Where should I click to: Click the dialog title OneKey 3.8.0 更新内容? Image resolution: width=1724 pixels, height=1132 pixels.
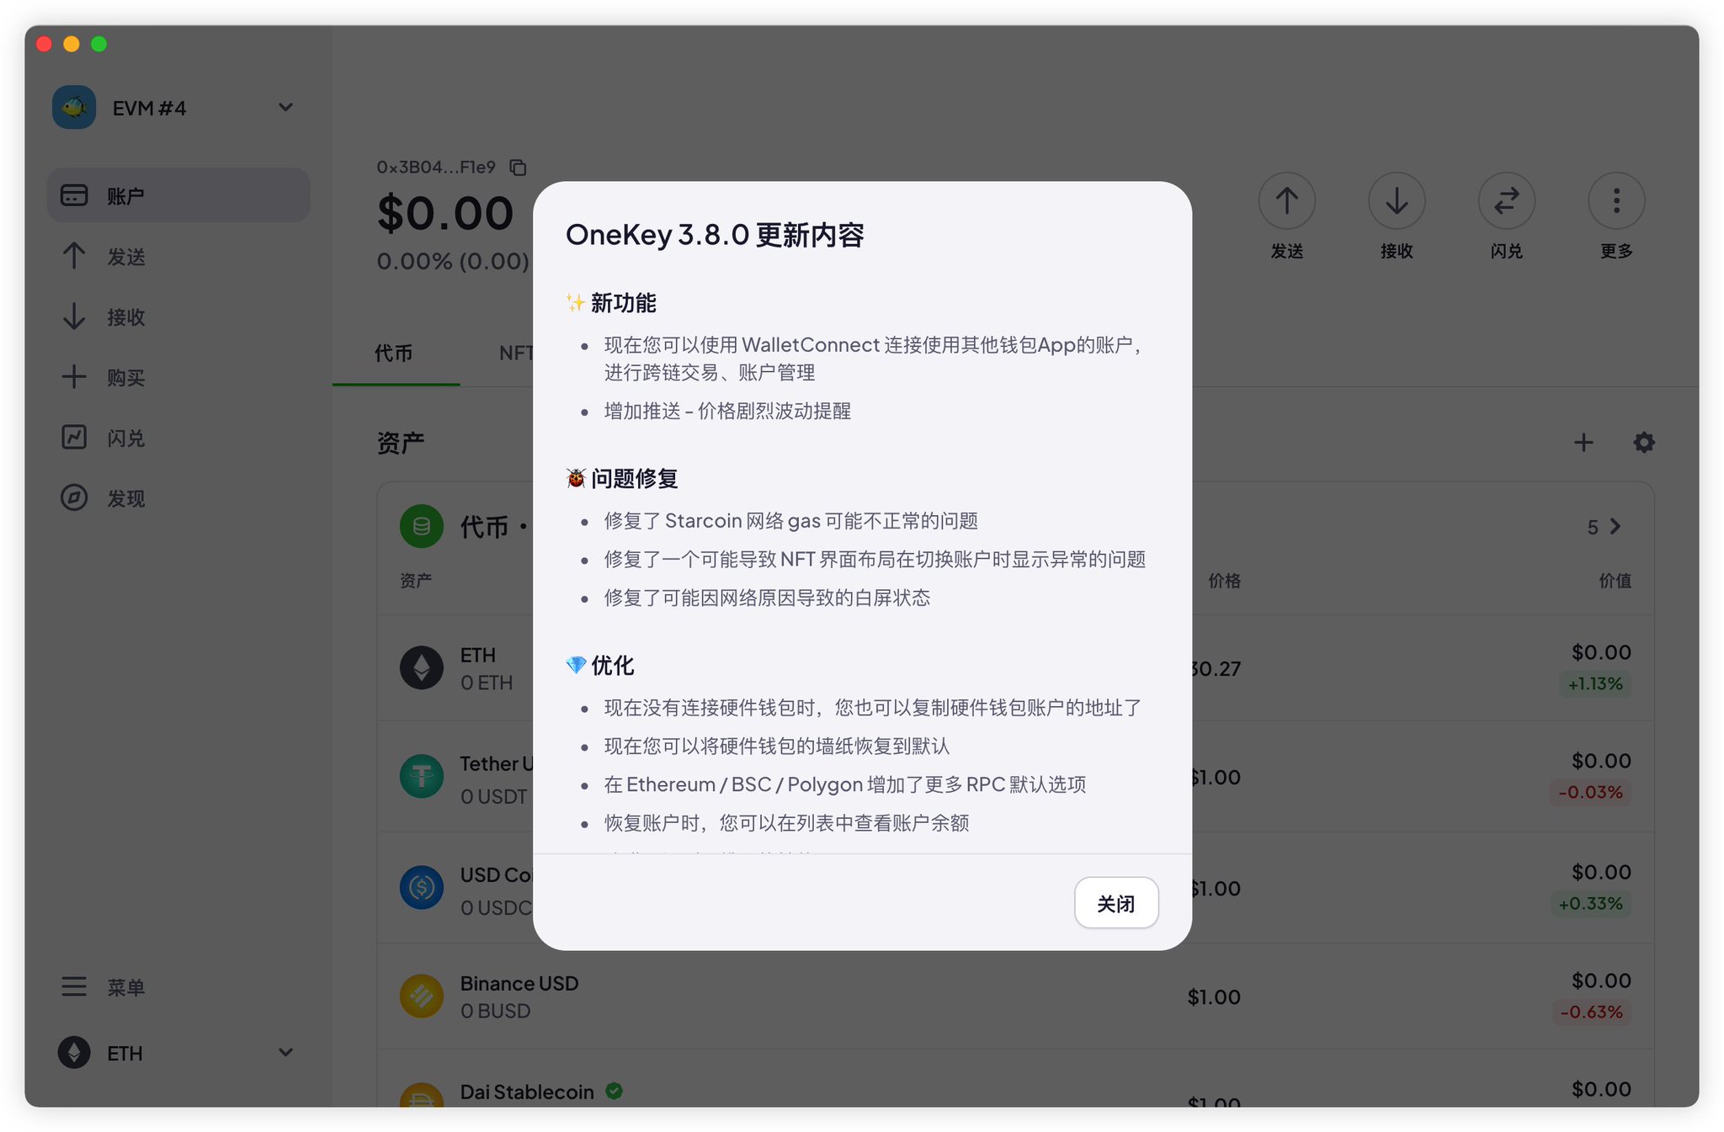pos(715,235)
